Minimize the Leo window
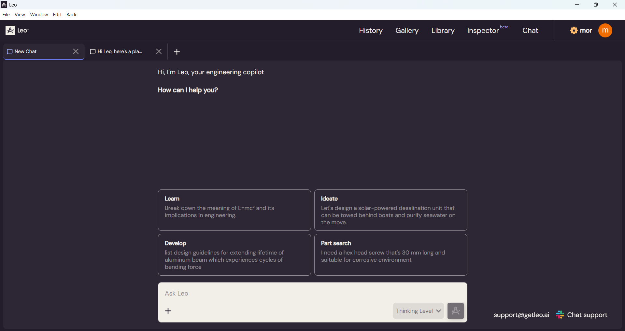 coord(577,5)
